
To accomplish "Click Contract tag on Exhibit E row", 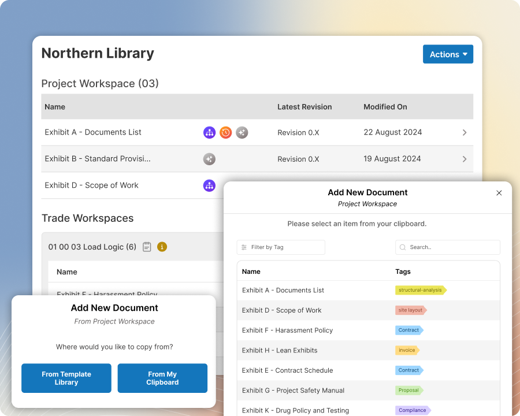I will (409, 370).
